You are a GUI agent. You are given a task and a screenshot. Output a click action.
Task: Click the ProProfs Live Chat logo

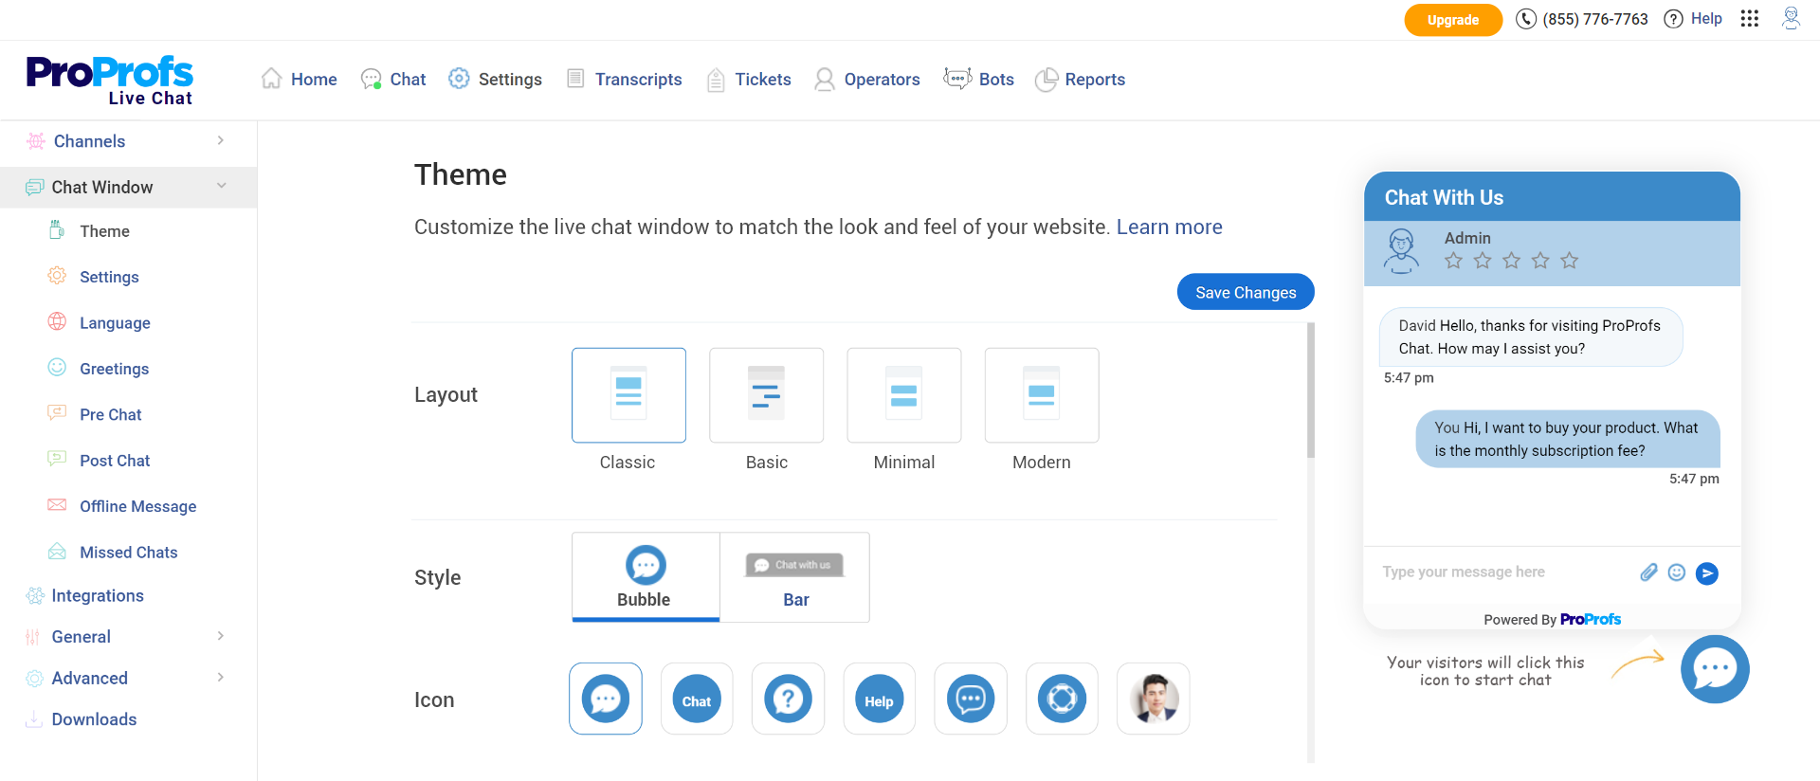[110, 81]
